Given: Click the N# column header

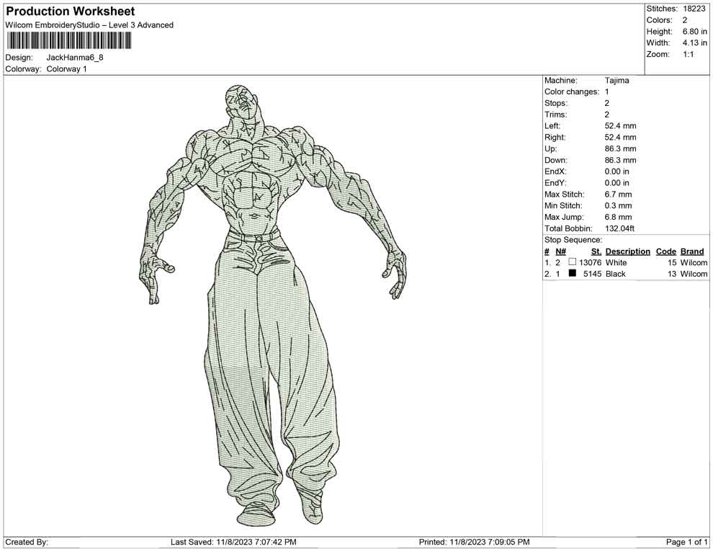Looking at the screenshot, I should pos(560,251).
